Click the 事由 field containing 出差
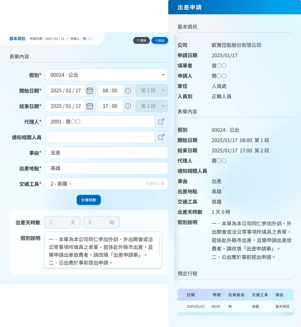301x327 pixels. point(107,152)
